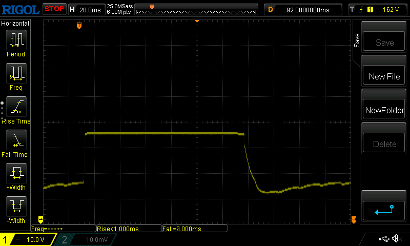
Task: Click the USB connection status icon
Action: (383, 239)
